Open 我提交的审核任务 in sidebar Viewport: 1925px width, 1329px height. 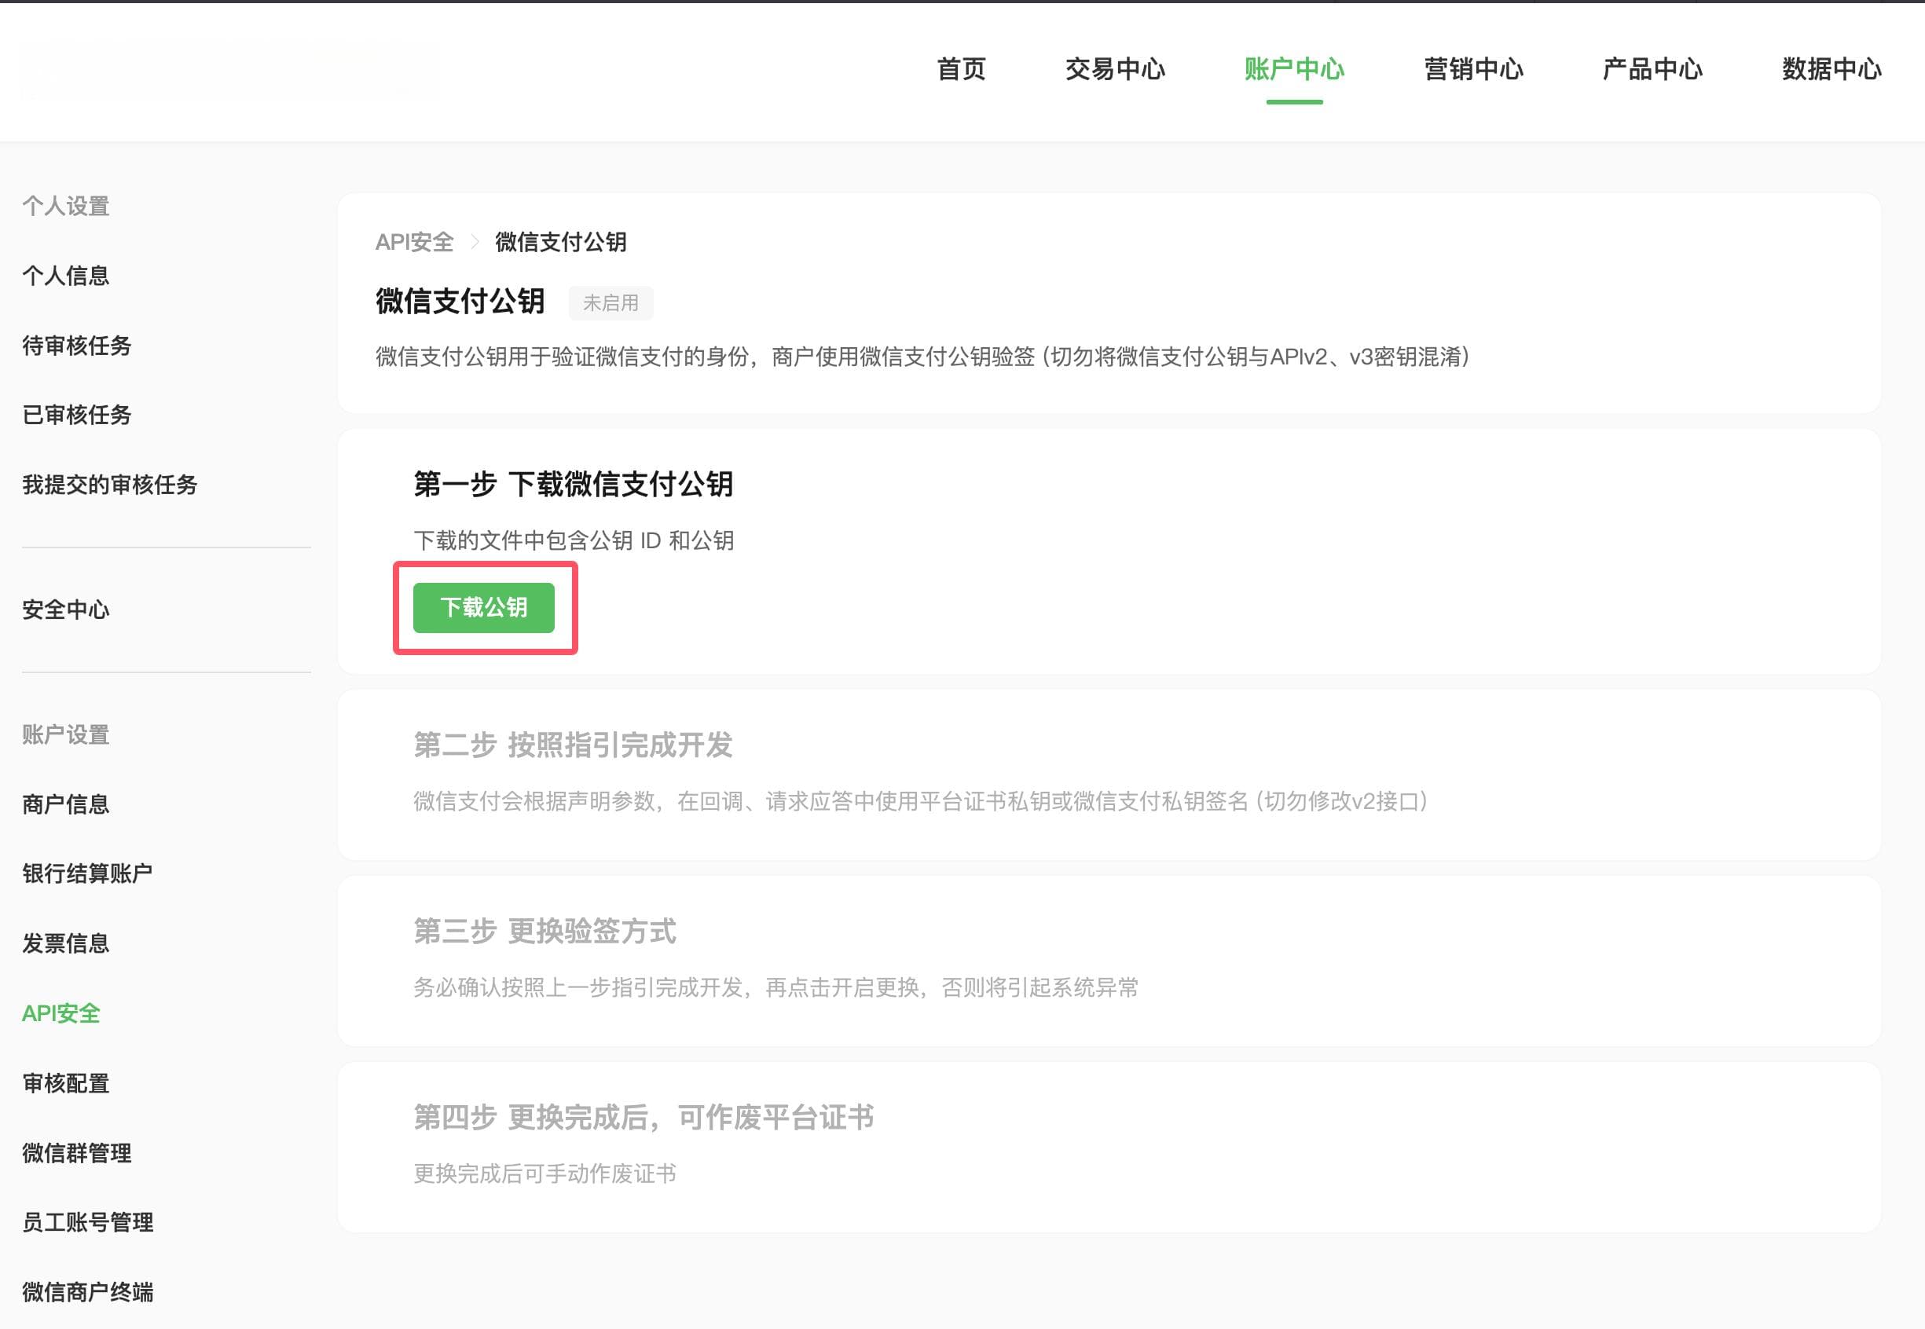point(110,485)
